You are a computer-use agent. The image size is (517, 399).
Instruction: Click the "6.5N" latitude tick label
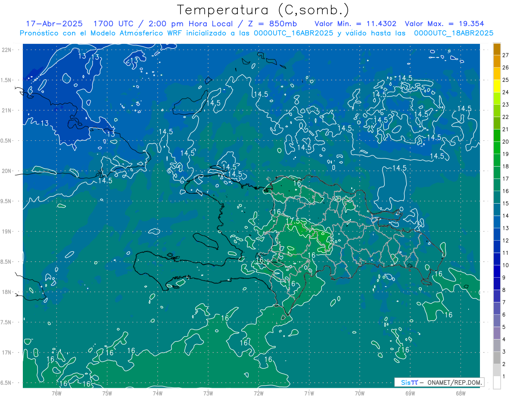(x=6, y=383)
